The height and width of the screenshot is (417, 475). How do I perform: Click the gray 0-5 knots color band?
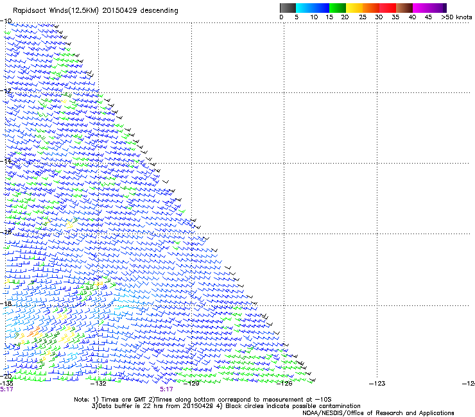(288, 8)
